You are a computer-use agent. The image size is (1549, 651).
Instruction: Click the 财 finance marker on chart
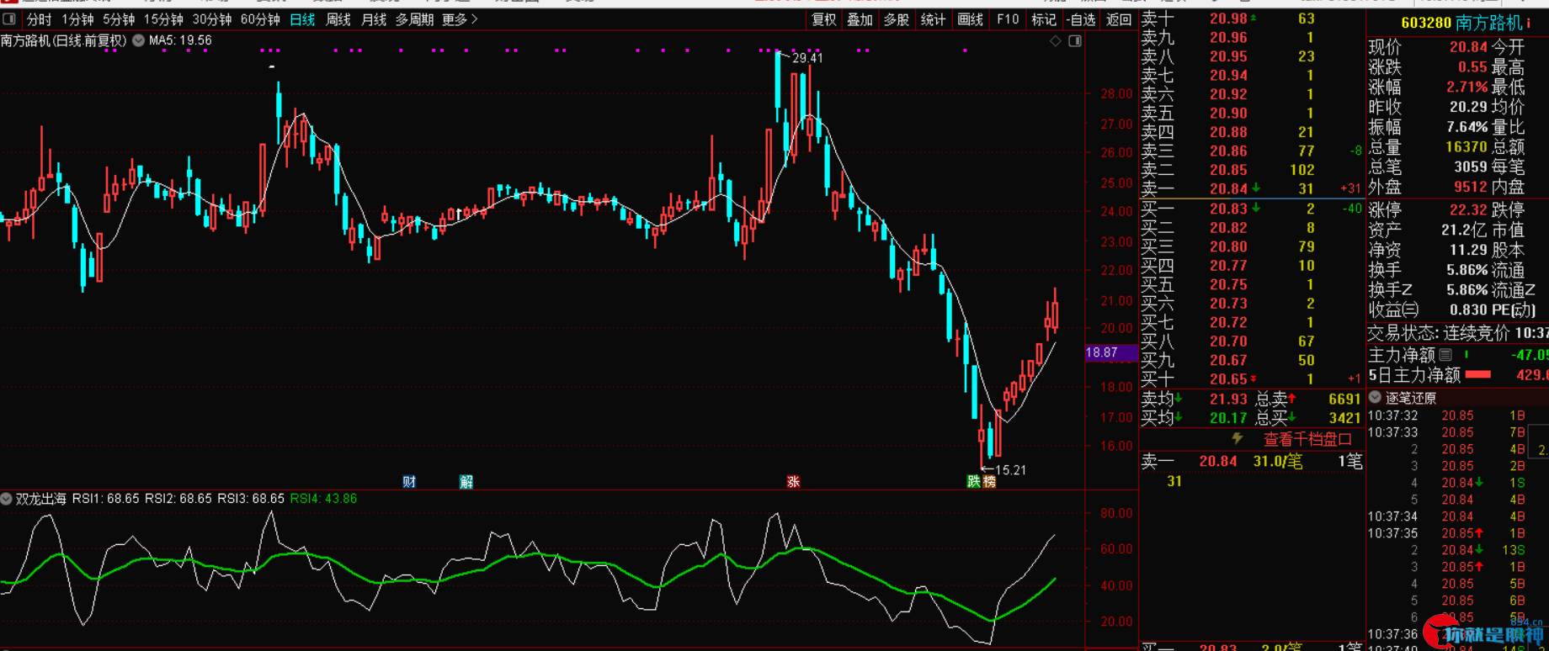409,482
